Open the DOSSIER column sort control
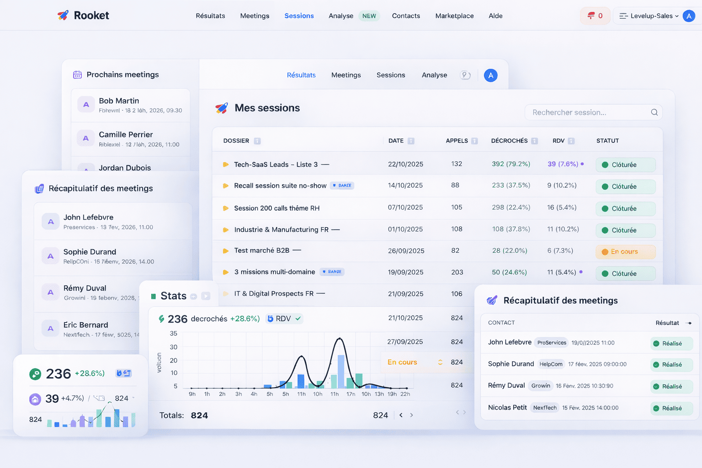This screenshot has height=468, width=702. (257, 141)
